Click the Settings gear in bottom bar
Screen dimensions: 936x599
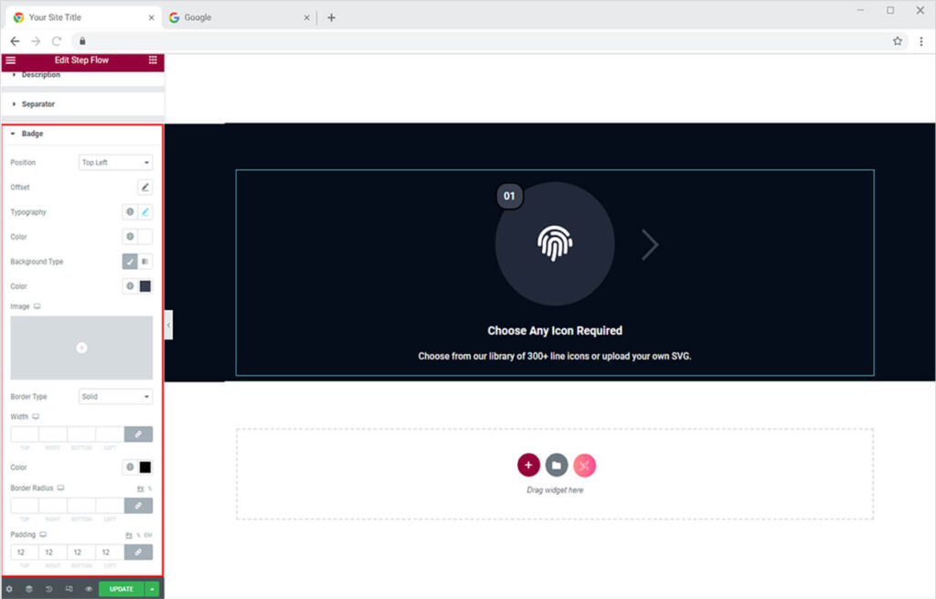[9, 589]
